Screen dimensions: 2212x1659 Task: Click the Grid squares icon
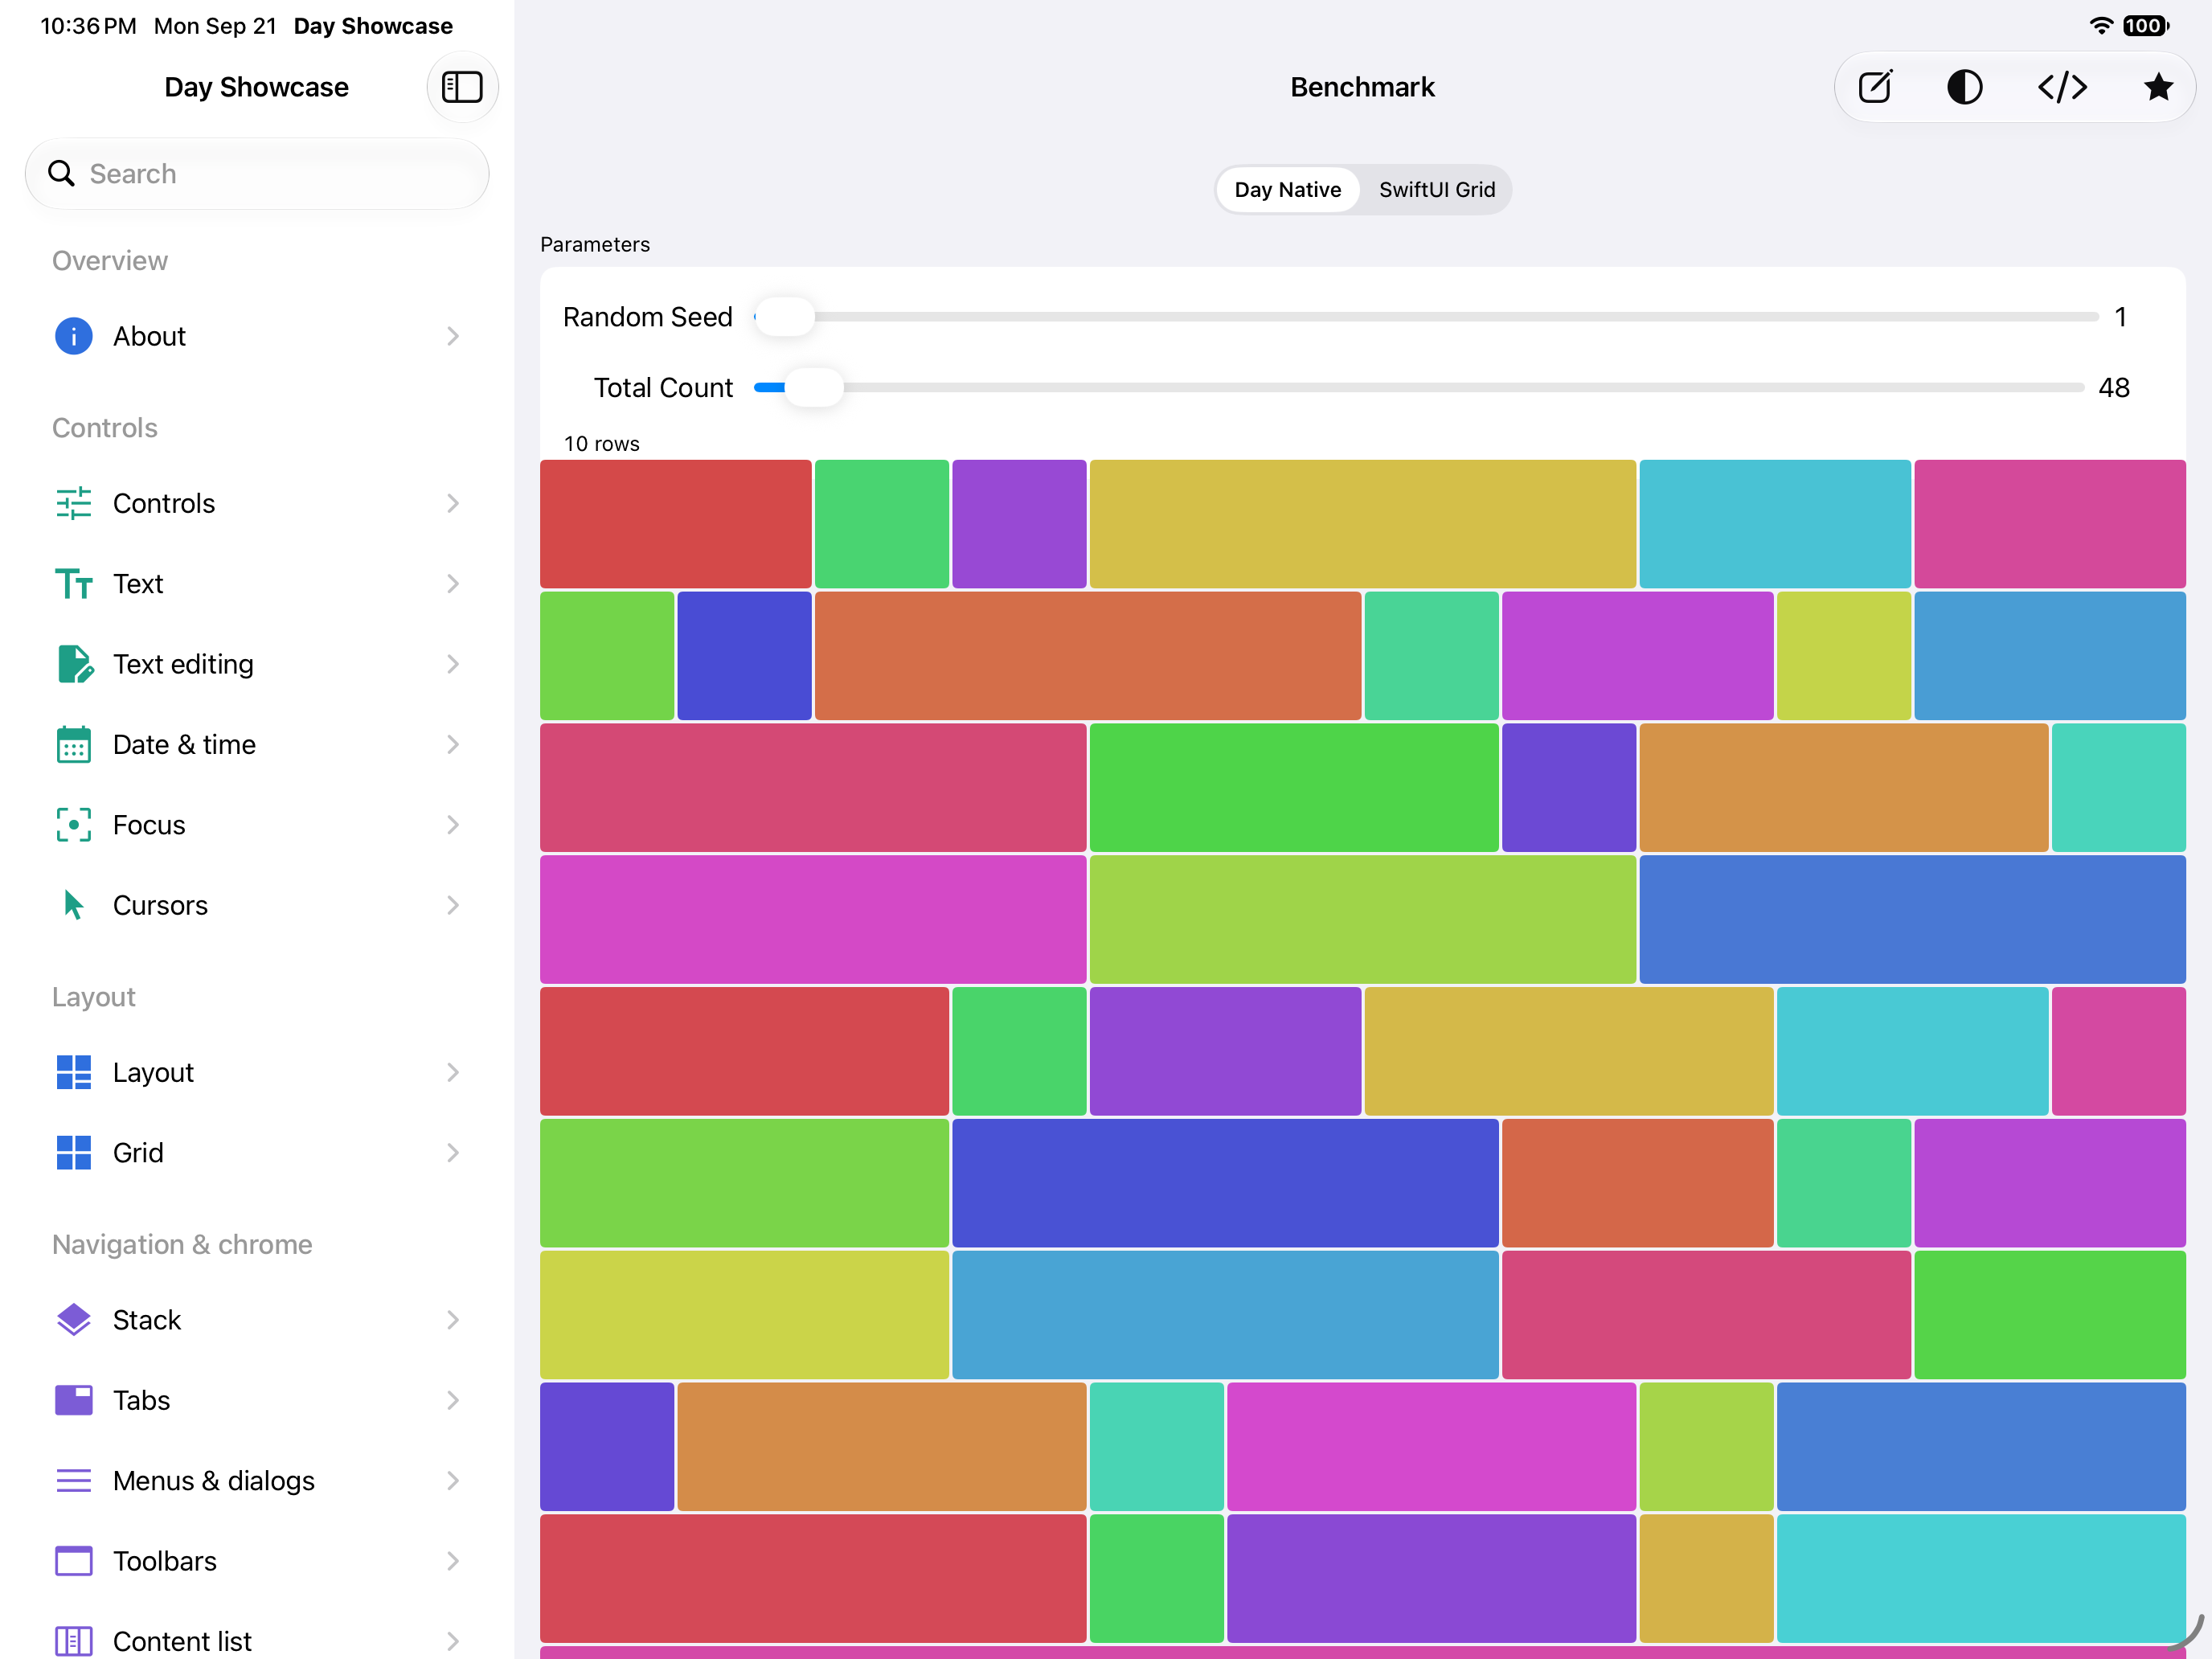[73, 1152]
